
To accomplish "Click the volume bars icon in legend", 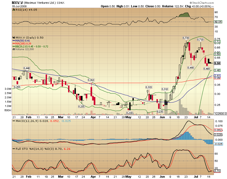I will pyautogui.click(x=14, y=49).
